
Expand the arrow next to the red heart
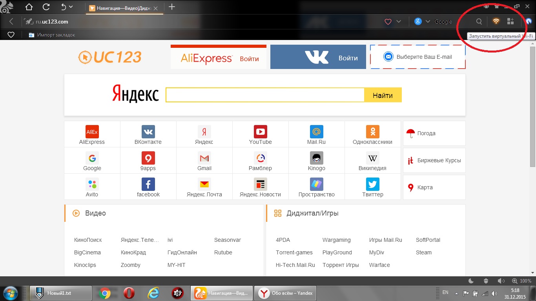click(399, 22)
